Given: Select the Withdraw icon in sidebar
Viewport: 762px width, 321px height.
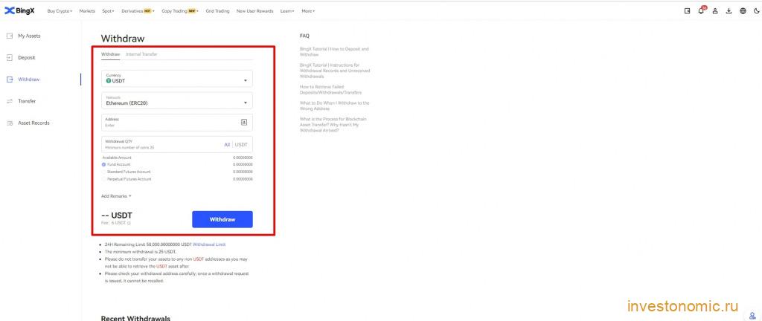Looking at the screenshot, I should pyautogui.click(x=9, y=80).
